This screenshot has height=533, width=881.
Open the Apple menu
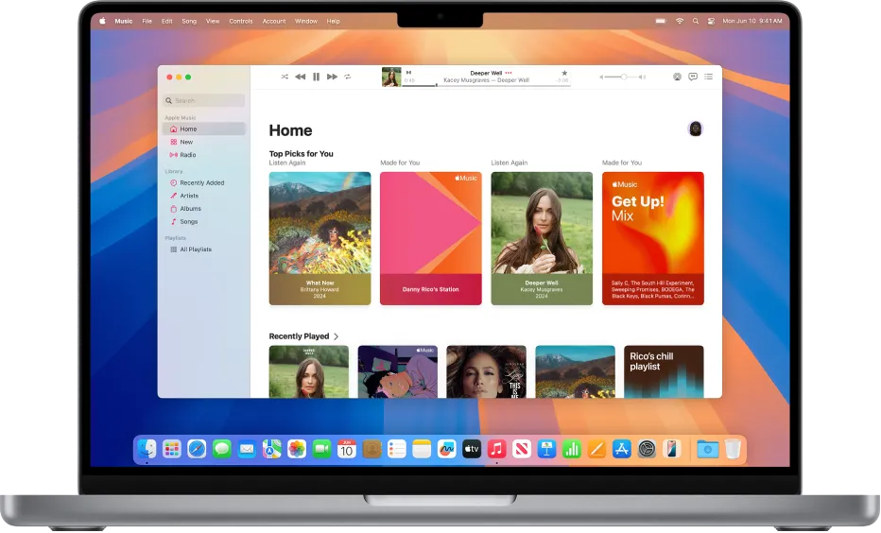pyautogui.click(x=102, y=22)
